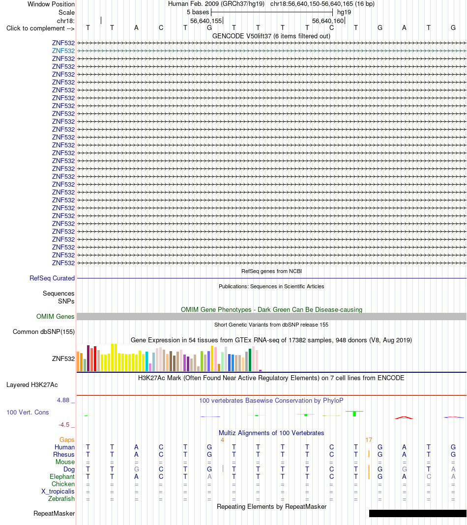Click the 'chr18:' ruler label
This screenshot has height=525, width=467.
pyautogui.click(x=66, y=21)
